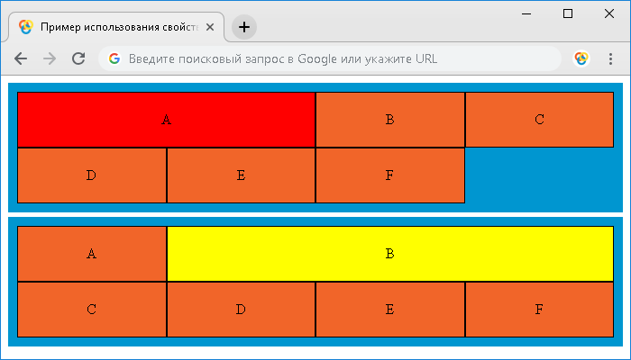Reload the page with refresh icon
This screenshot has width=631, height=360.
[78, 58]
